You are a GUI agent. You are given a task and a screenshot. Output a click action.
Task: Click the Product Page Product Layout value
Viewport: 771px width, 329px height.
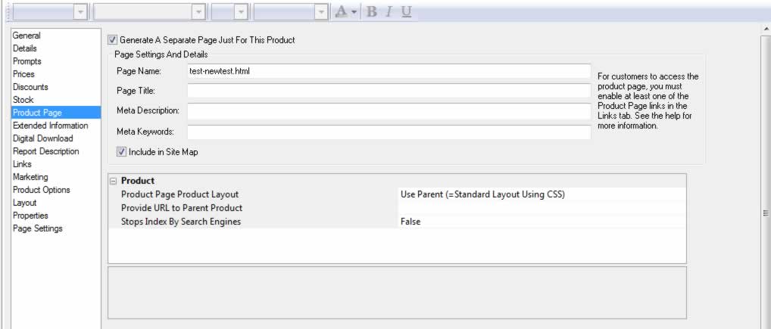click(x=541, y=194)
